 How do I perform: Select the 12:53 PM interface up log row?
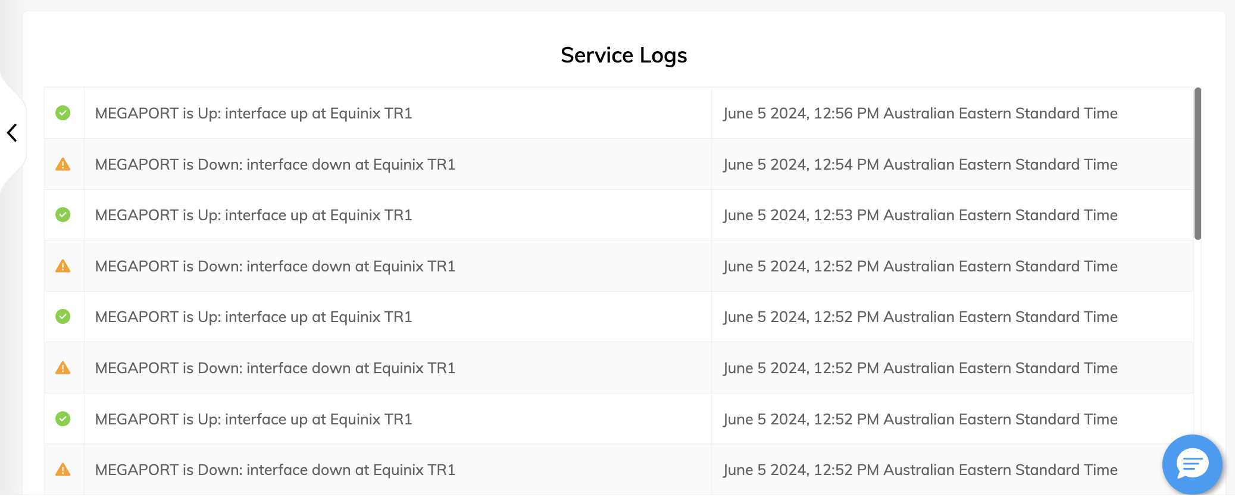point(254,215)
